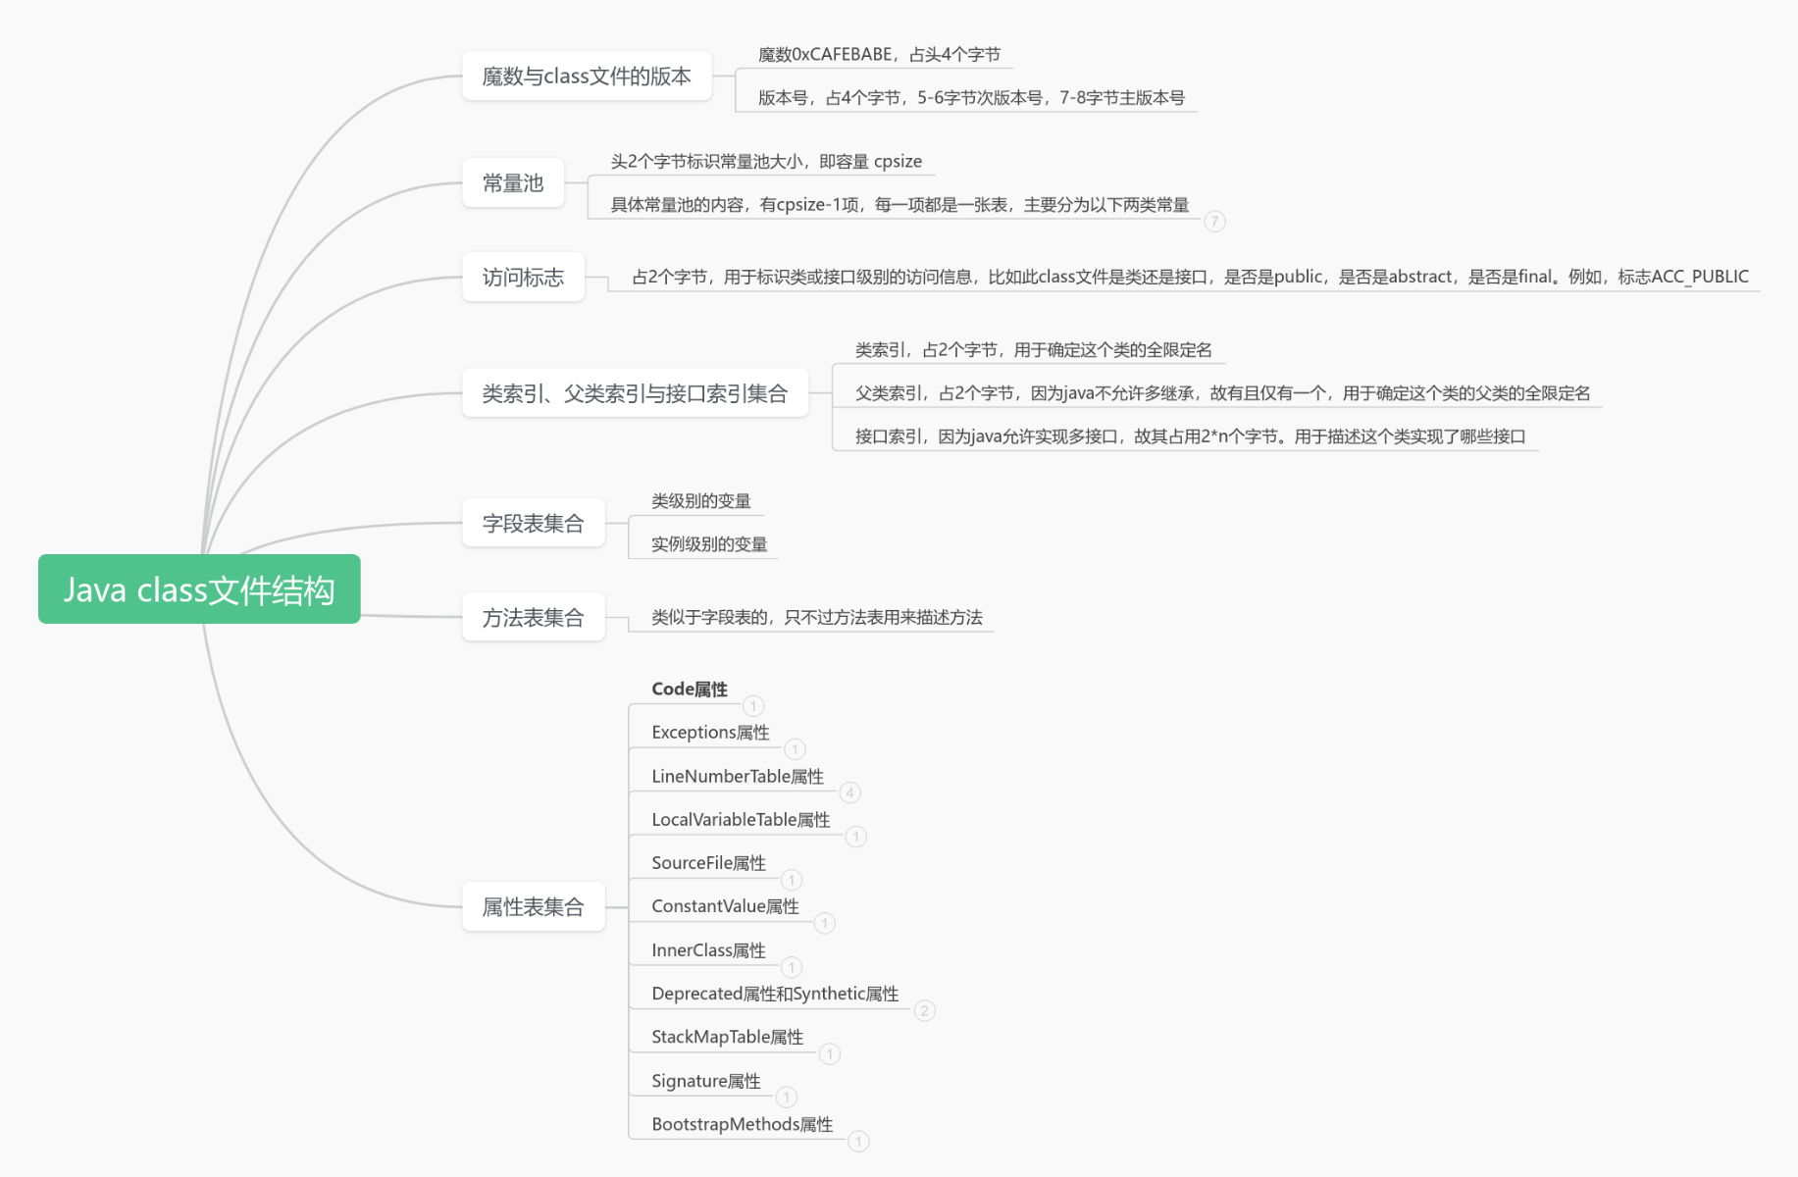The height and width of the screenshot is (1177, 1798).
Task: Expand the child node of BootstrapMethods属性
Action: [x=858, y=1142]
